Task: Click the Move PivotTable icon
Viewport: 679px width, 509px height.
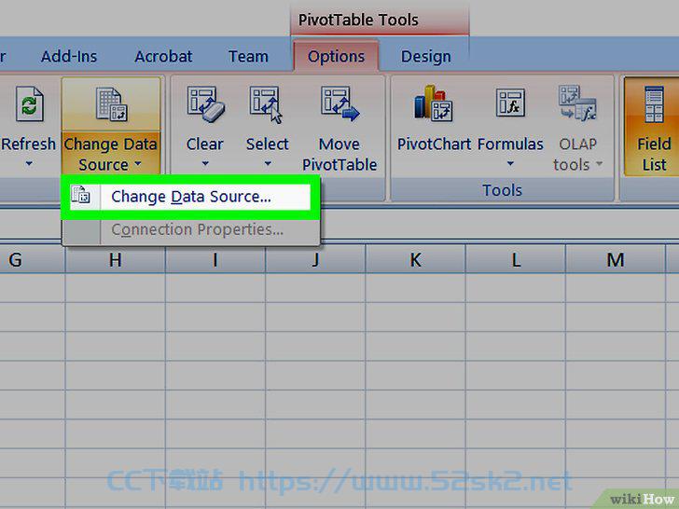Action: click(x=339, y=103)
